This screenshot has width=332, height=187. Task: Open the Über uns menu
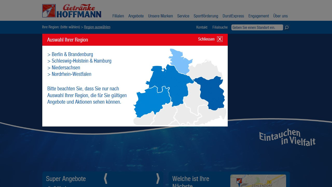[x=280, y=16]
